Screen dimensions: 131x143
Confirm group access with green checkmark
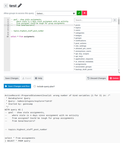click(79, 13)
